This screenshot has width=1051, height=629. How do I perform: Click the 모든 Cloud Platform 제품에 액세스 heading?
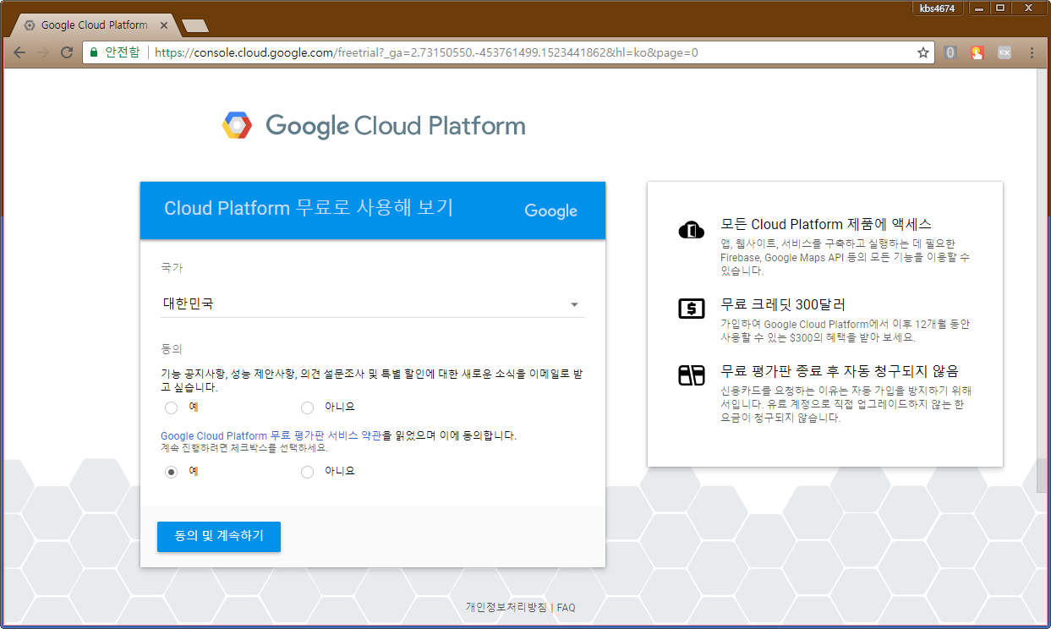pyautogui.click(x=826, y=225)
